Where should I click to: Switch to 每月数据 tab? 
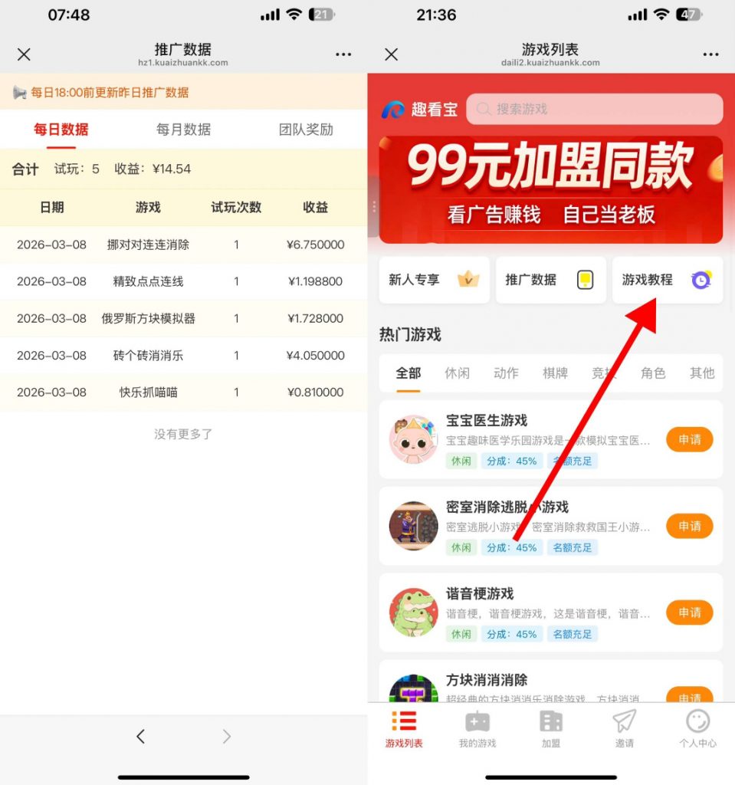tap(183, 130)
